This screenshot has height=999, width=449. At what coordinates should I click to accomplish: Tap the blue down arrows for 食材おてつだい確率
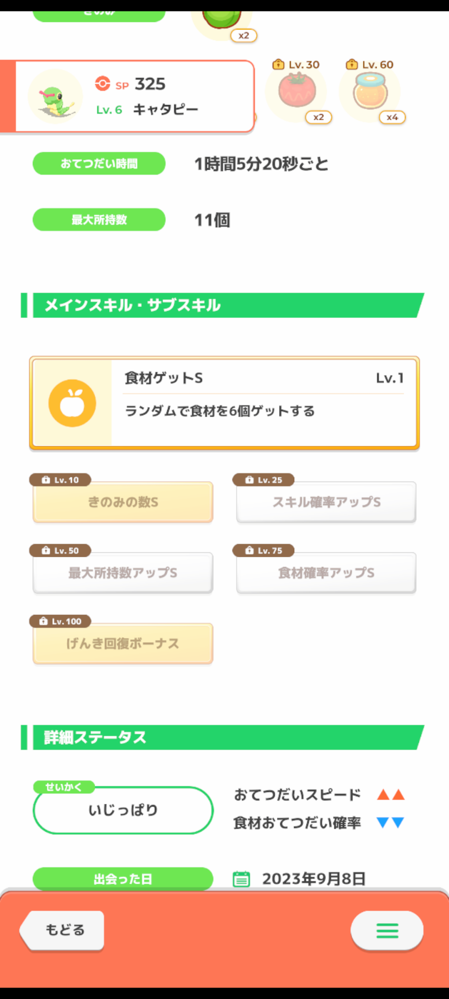(x=391, y=823)
